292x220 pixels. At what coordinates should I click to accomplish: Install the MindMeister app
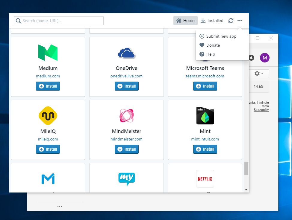click(x=127, y=149)
